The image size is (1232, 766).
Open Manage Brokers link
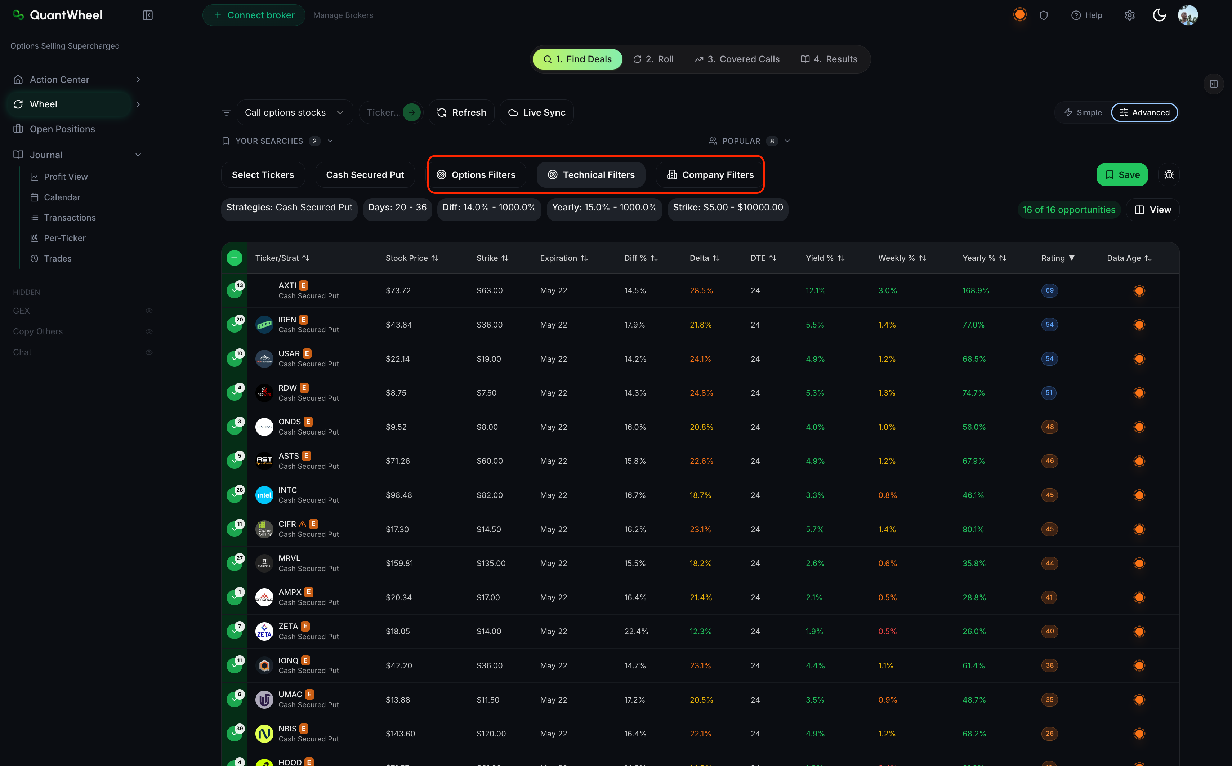(343, 15)
